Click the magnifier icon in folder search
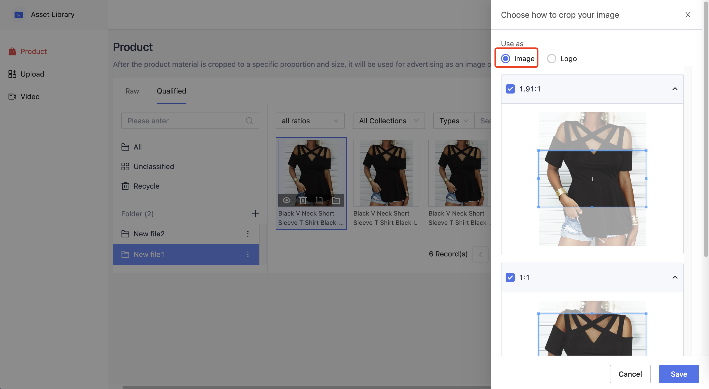This screenshot has height=389, width=709. coord(249,121)
